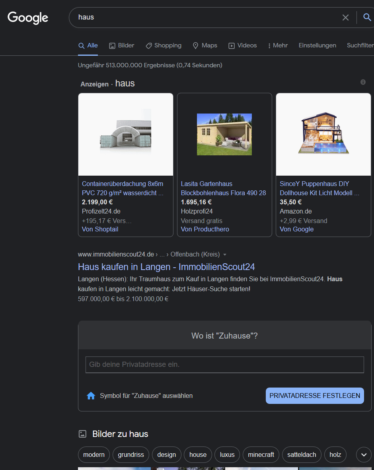The height and width of the screenshot is (470, 374).
Task: Select the satteldach image filter chip
Action: click(302, 455)
